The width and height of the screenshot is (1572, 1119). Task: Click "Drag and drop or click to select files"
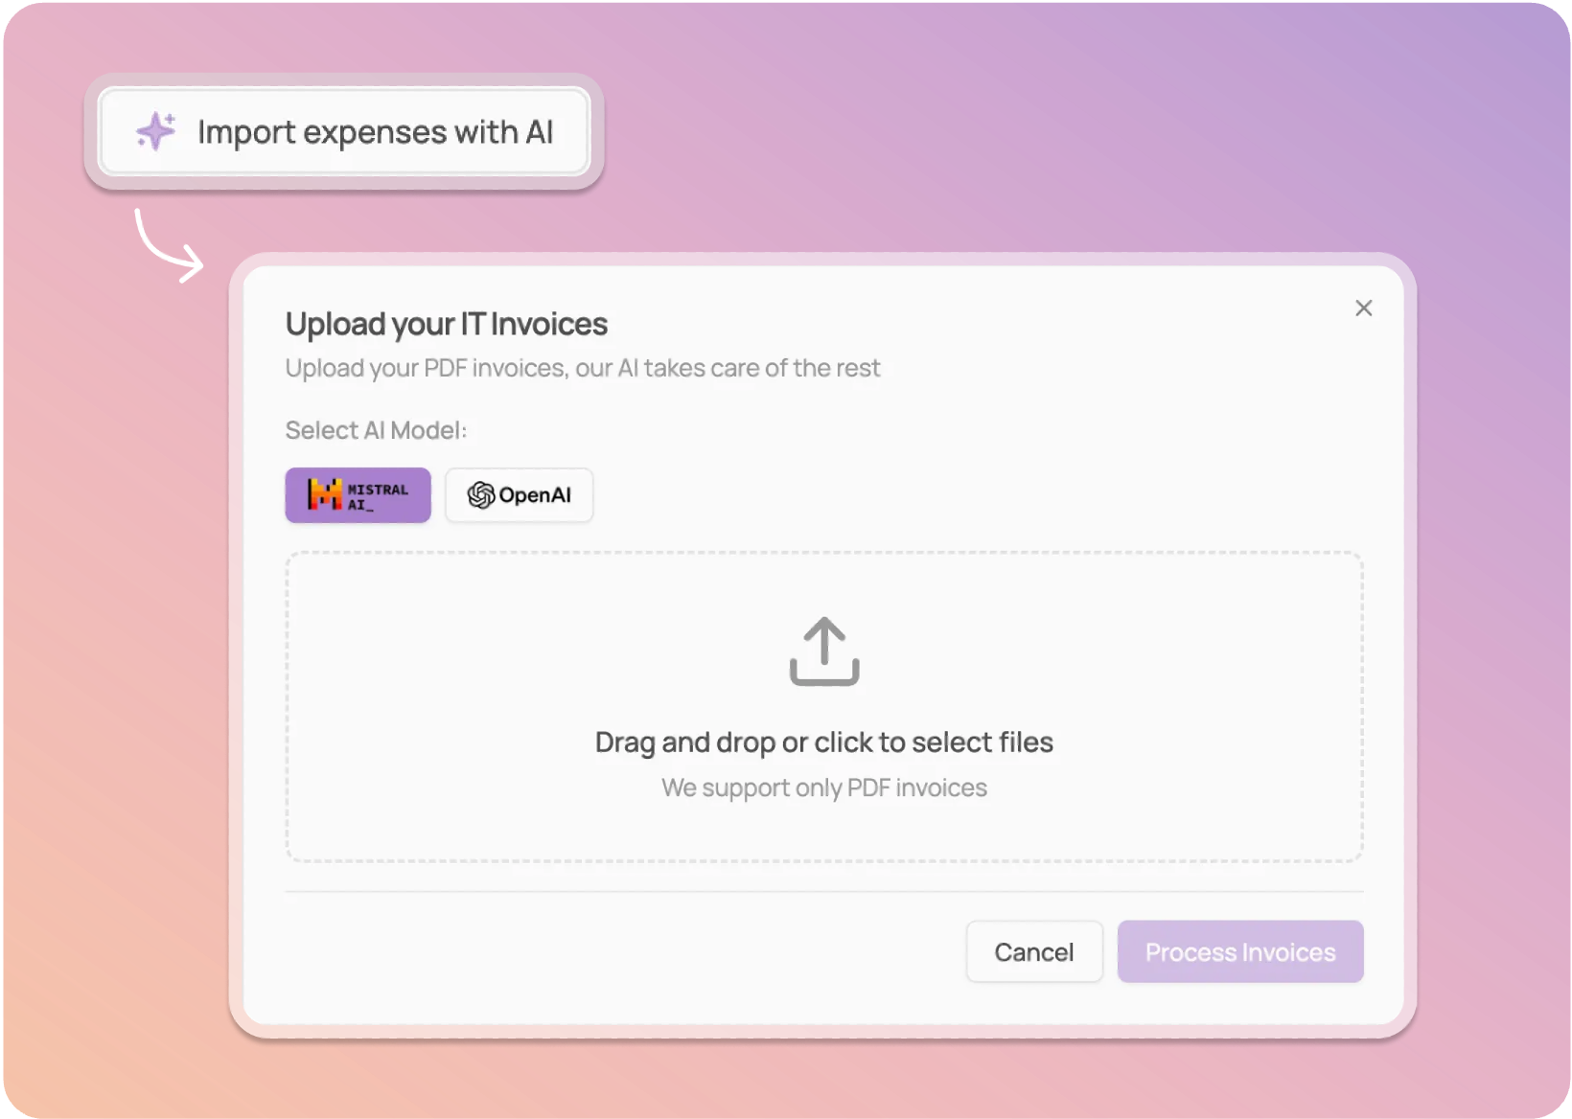(x=824, y=742)
